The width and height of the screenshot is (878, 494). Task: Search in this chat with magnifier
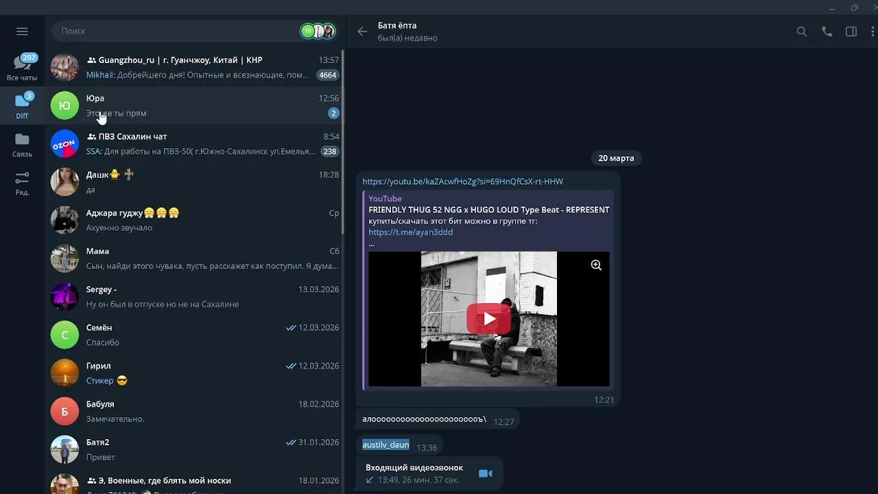pos(802,32)
